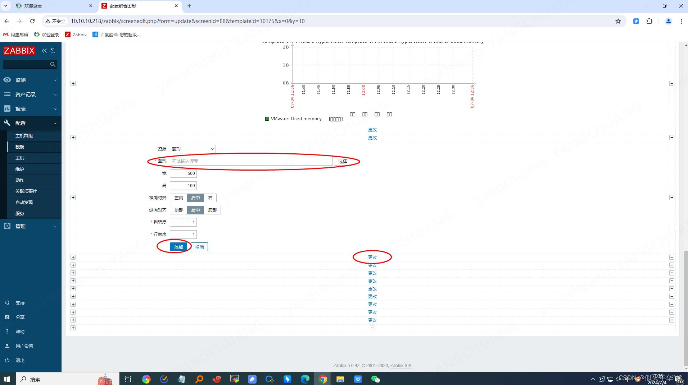Show hidden system tray icons chevron
This screenshot has width=688, height=385.
pos(593,379)
